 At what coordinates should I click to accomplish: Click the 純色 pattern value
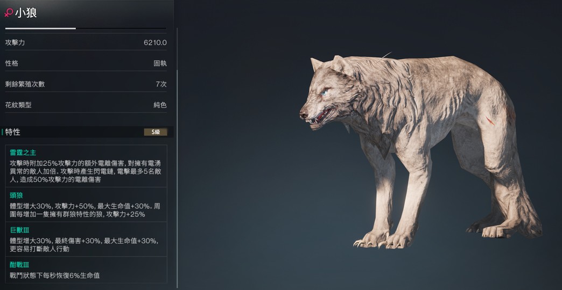(160, 105)
